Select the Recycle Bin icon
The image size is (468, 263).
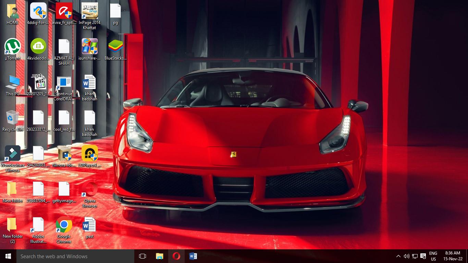click(13, 118)
